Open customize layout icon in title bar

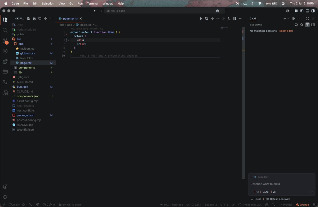click(296, 11)
